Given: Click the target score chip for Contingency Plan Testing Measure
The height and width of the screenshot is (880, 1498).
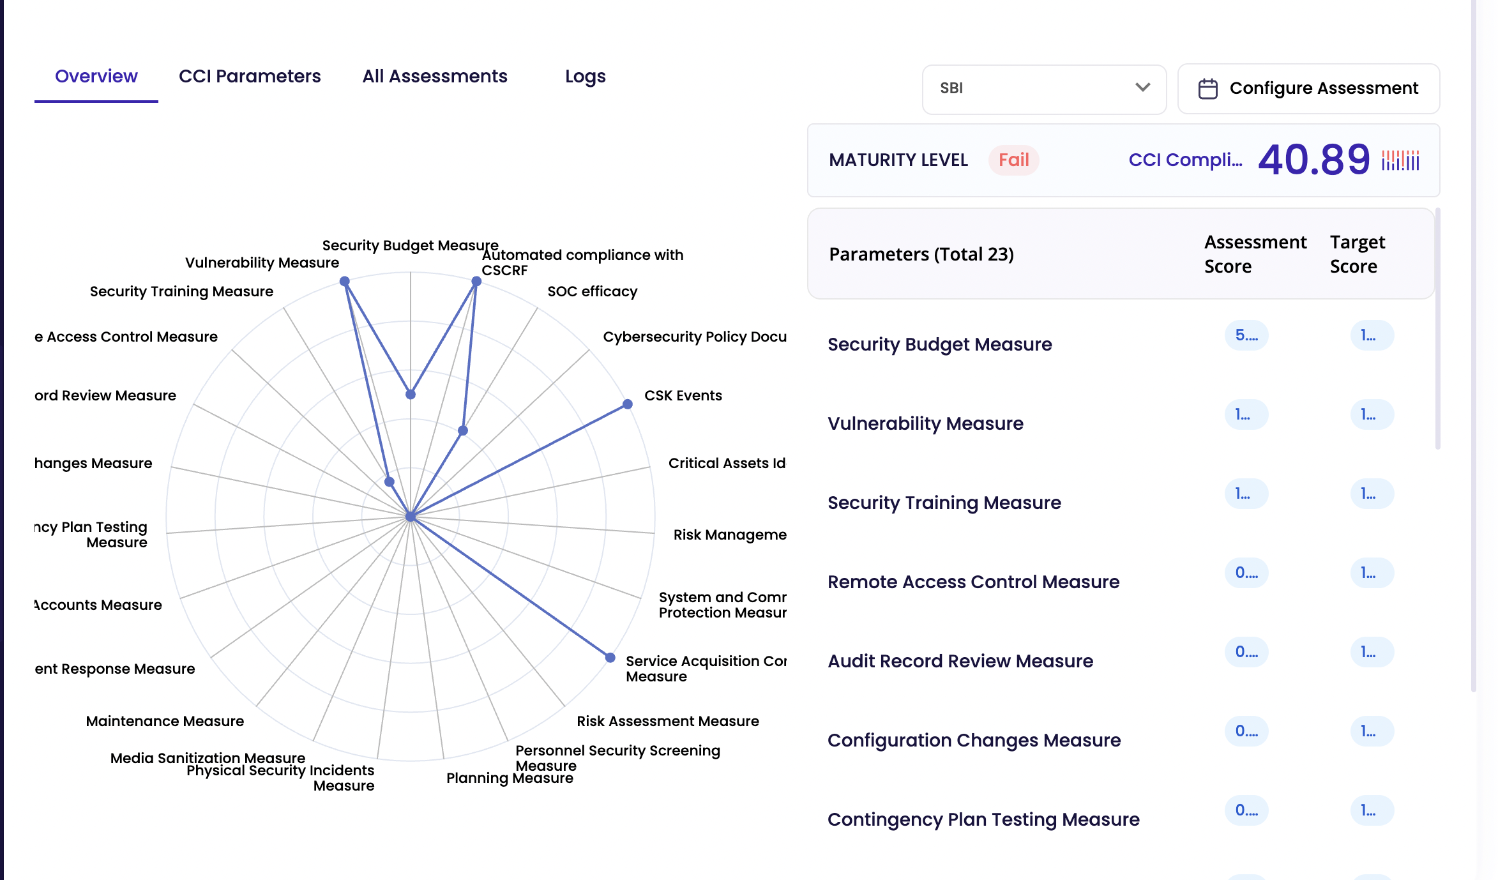Looking at the screenshot, I should 1372,810.
